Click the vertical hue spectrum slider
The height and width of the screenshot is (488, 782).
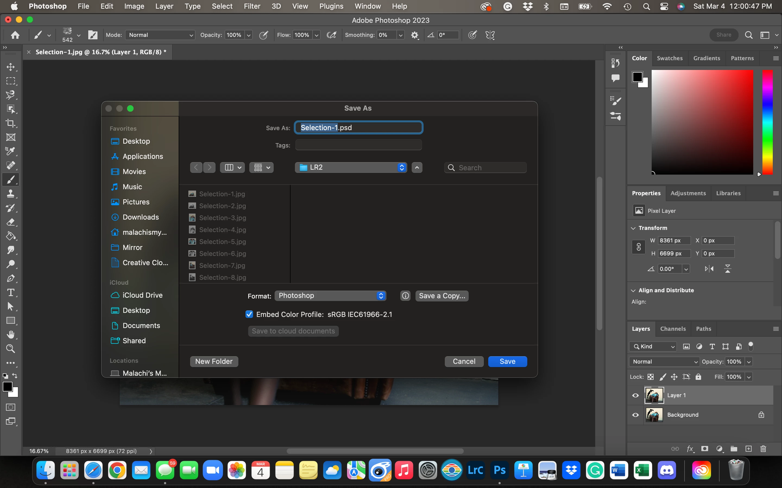click(767, 123)
